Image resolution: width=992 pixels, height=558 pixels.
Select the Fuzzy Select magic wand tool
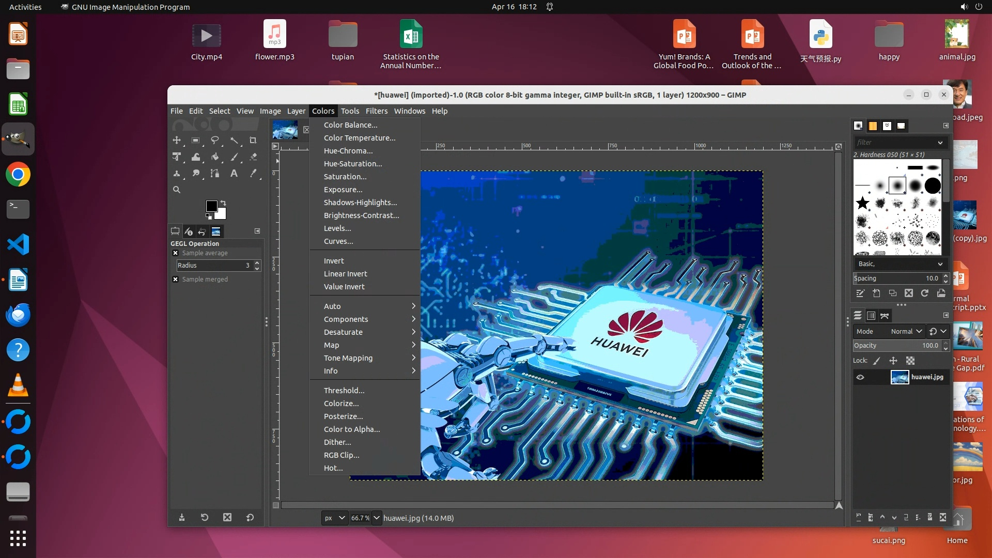(234, 141)
